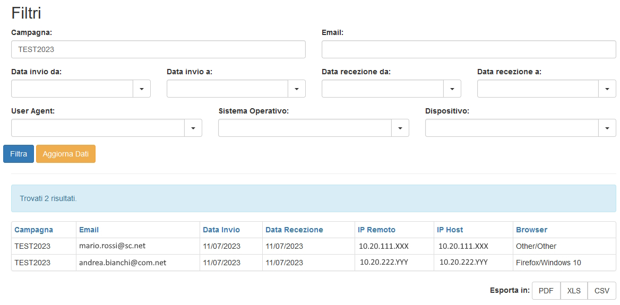Sort table by Email column header
The height and width of the screenshot is (305, 620).
tap(89, 230)
